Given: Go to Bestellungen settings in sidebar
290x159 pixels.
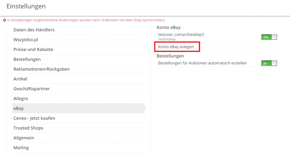Looking at the screenshot, I should click(78, 59).
